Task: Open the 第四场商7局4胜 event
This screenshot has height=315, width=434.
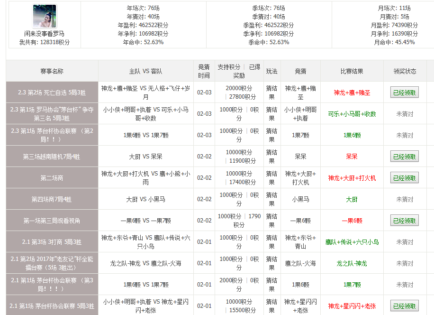Action: tap(52, 199)
